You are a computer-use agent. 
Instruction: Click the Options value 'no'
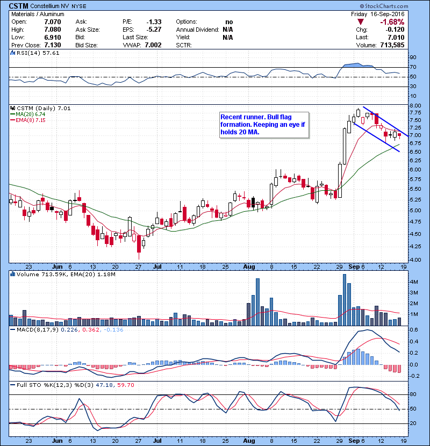click(x=229, y=22)
